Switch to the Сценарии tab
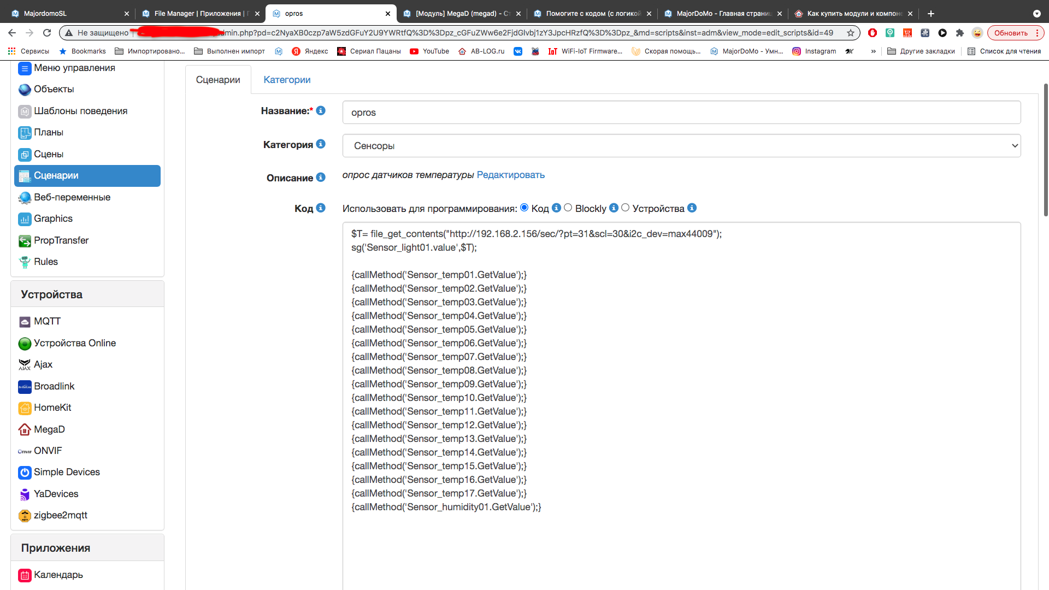The width and height of the screenshot is (1049, 590). (x=219, y=80)
